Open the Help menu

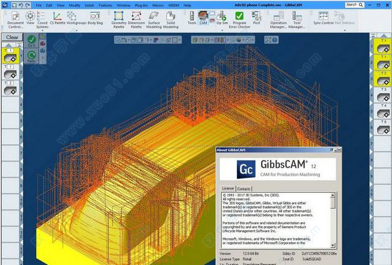[187, 6]
